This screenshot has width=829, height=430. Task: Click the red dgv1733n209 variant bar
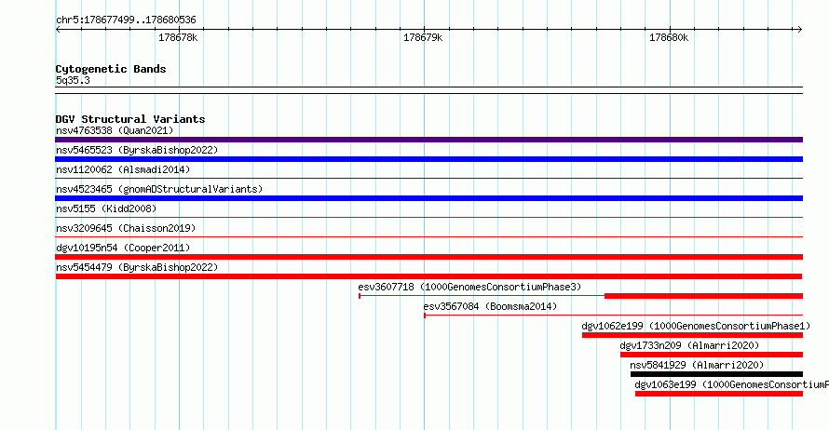712,355
